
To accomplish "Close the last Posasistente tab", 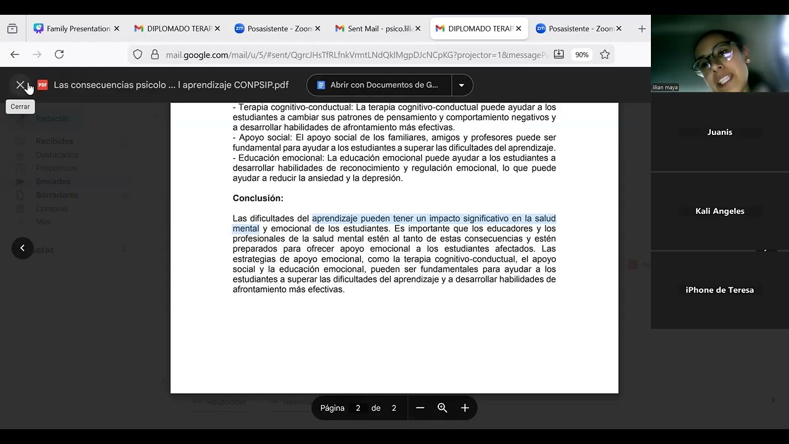I will 619,28.
